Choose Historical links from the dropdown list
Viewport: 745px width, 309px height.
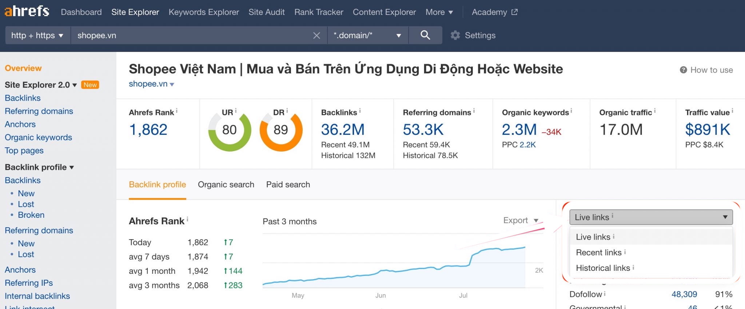tap(651, 268)
